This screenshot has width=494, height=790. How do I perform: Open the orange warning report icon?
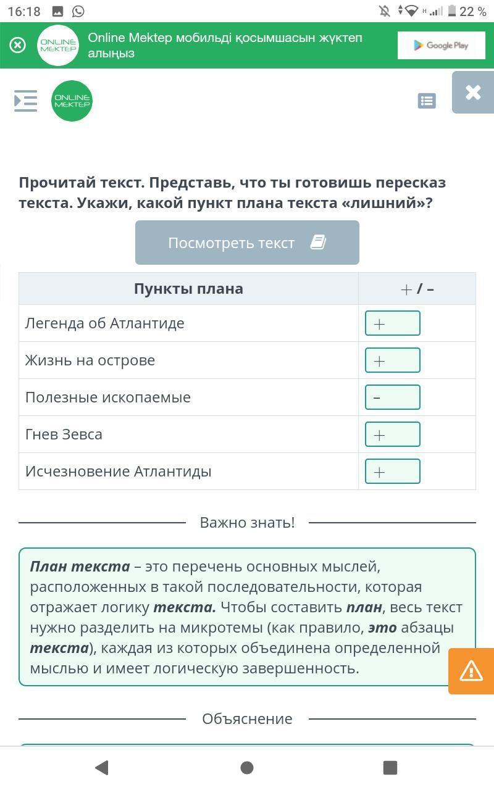pyautogui.click(x=471, y=671)
